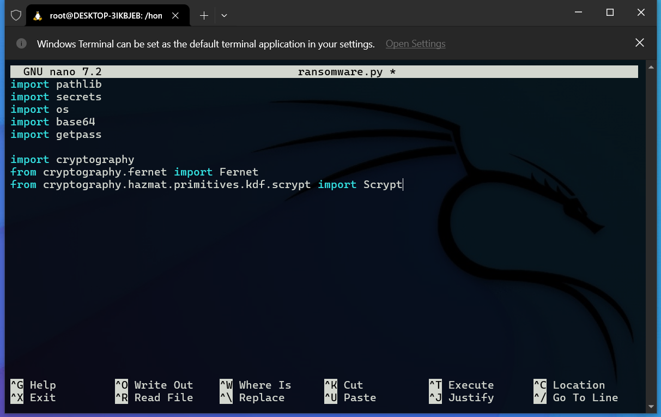The image size is (661, 417).
Task: Click the 'import cryptography' line
Action: pyautogui.click(x=72, y=159)
